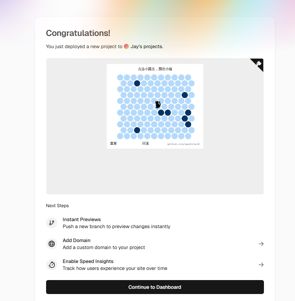Click the arrow beside Add Domain
Viewport: 295px width, 301px height.
coord(261,244)
